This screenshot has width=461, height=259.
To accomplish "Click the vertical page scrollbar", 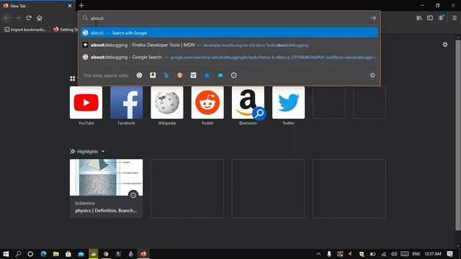I will point(458,135).
